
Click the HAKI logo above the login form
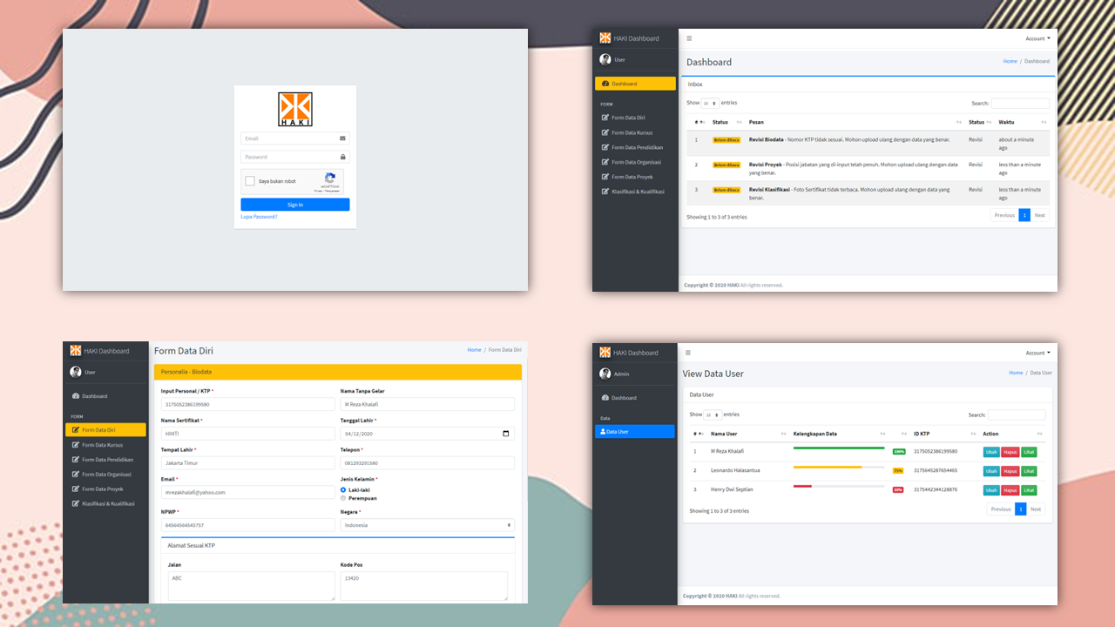pyautogui.click(x=295, y=110)
